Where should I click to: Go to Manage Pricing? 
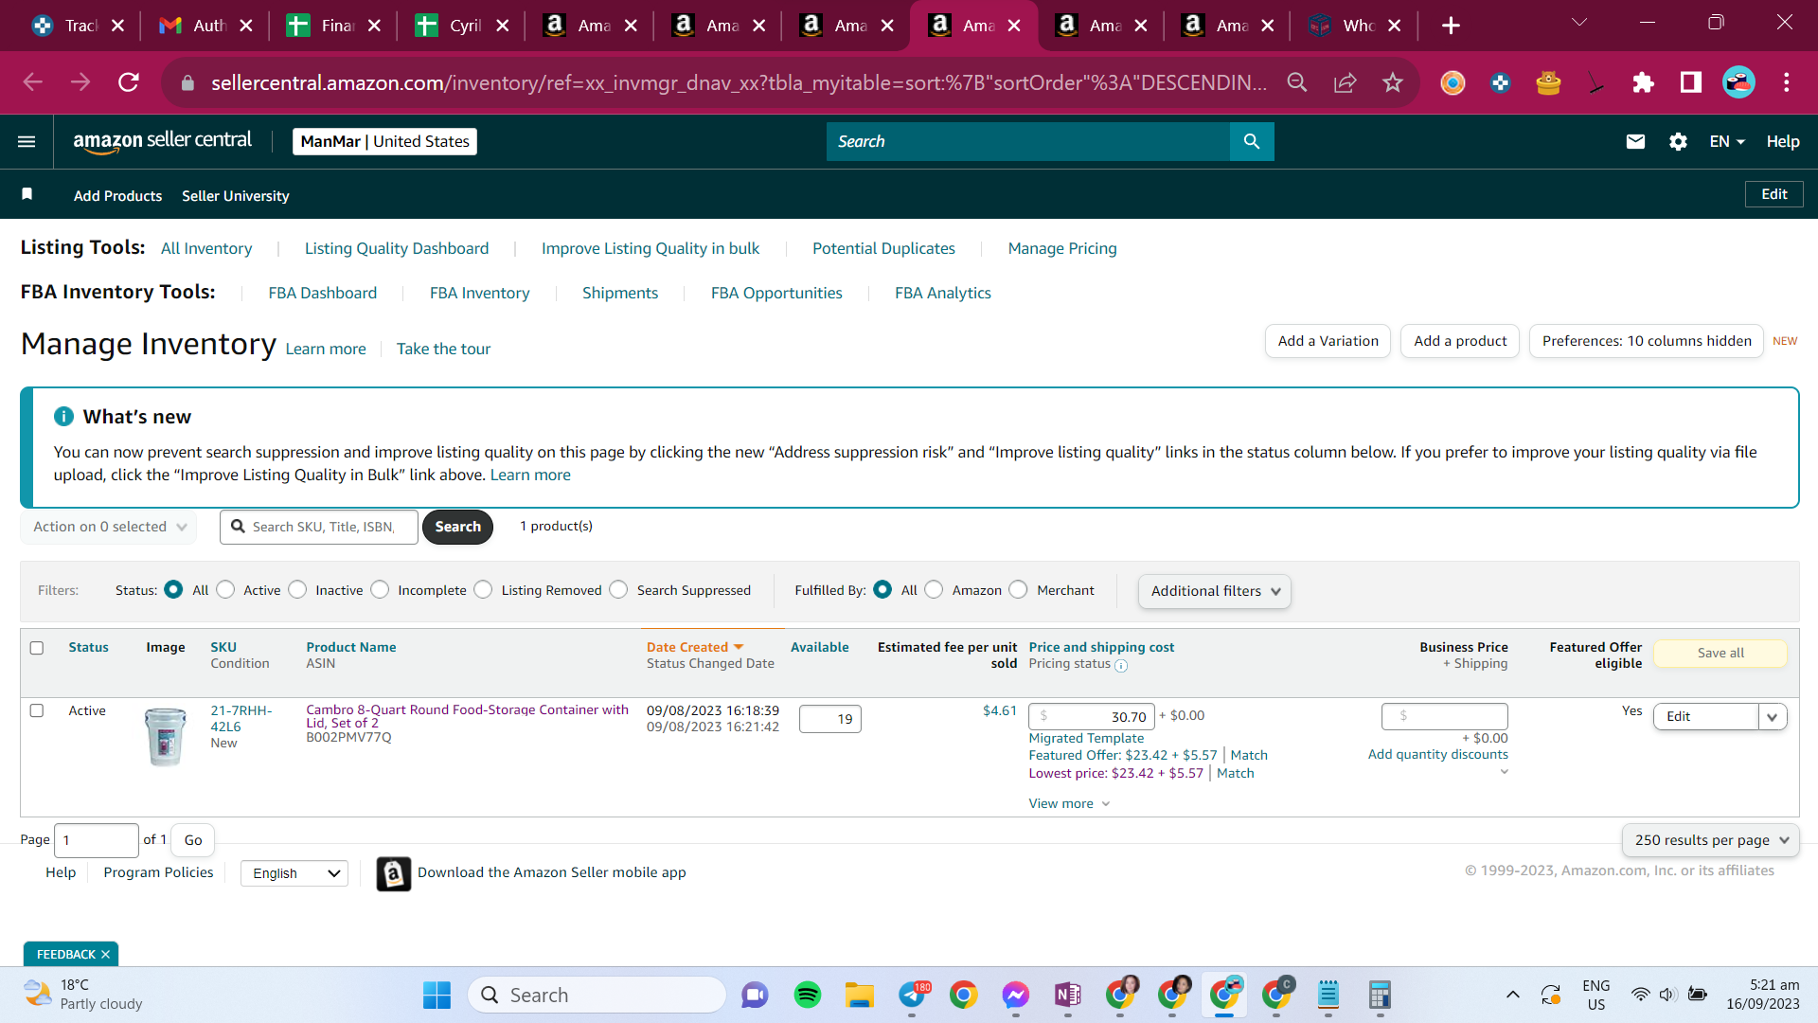point(1062,248)
